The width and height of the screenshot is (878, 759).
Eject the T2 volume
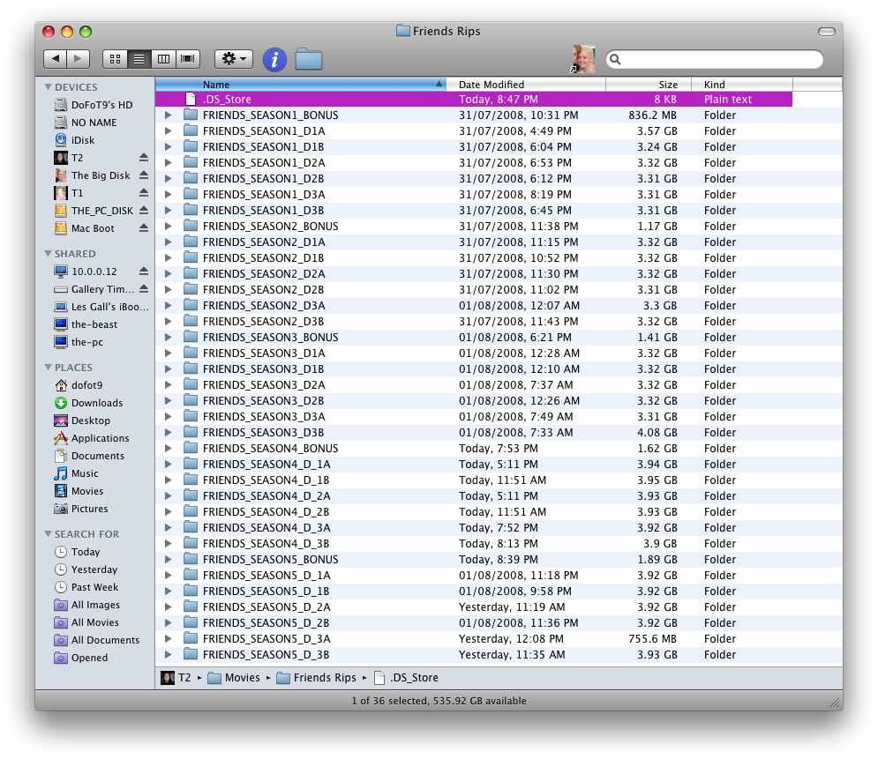[143, 158]
